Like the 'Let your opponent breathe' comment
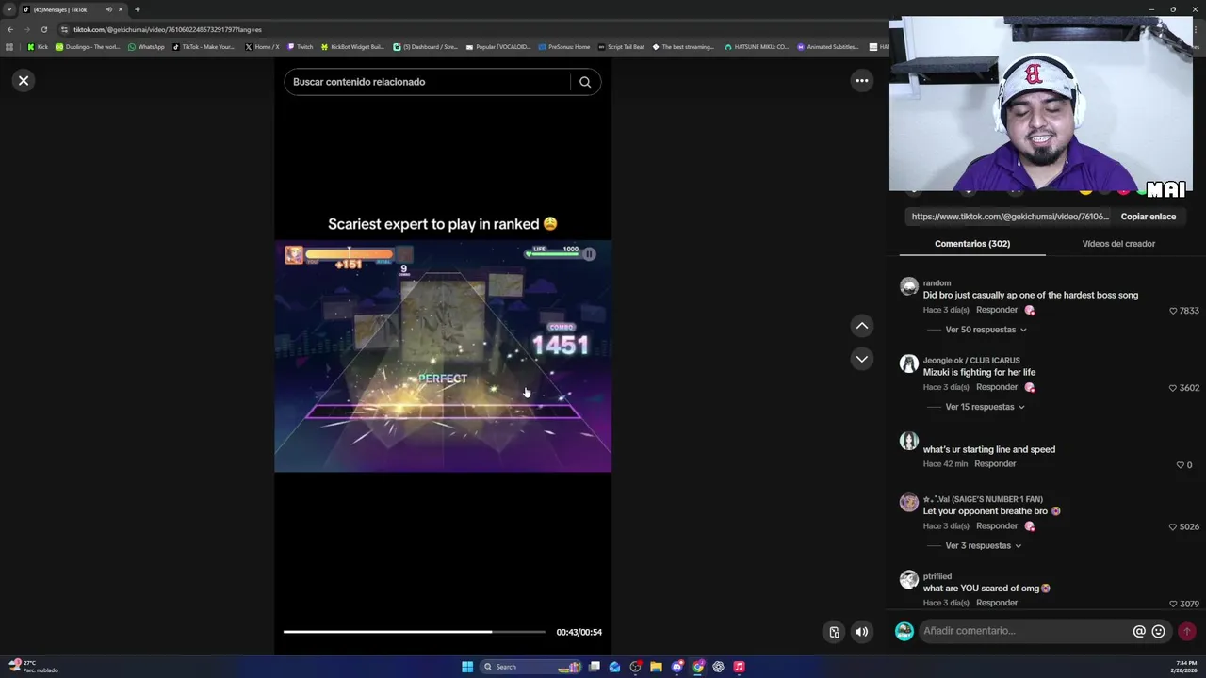Screen dimensions: 1206x678 pos(1173,527)
